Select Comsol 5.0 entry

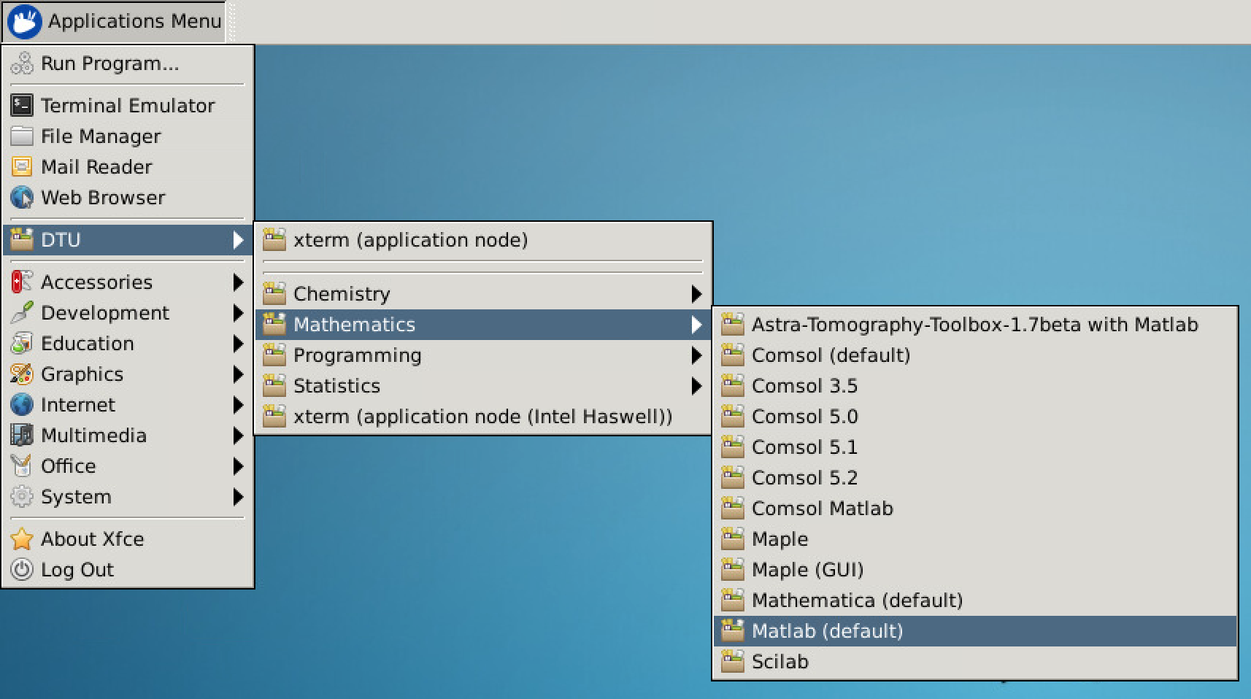(x=975, y=417)
